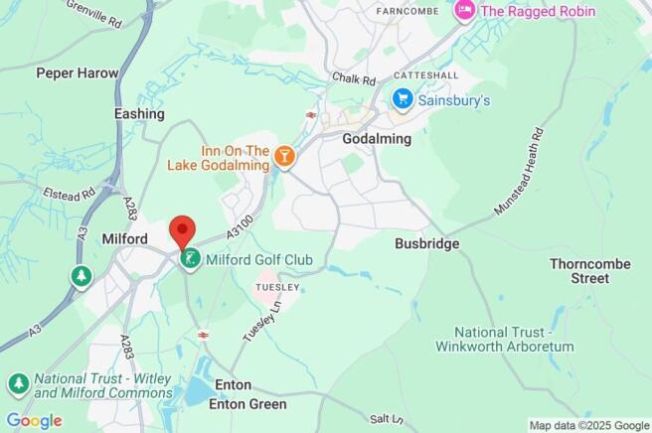Select the Milford railway station icon near Tuesley Ln
Viewport: 652px width, 433px height.
pyautogui.click(x=203, y=335)
